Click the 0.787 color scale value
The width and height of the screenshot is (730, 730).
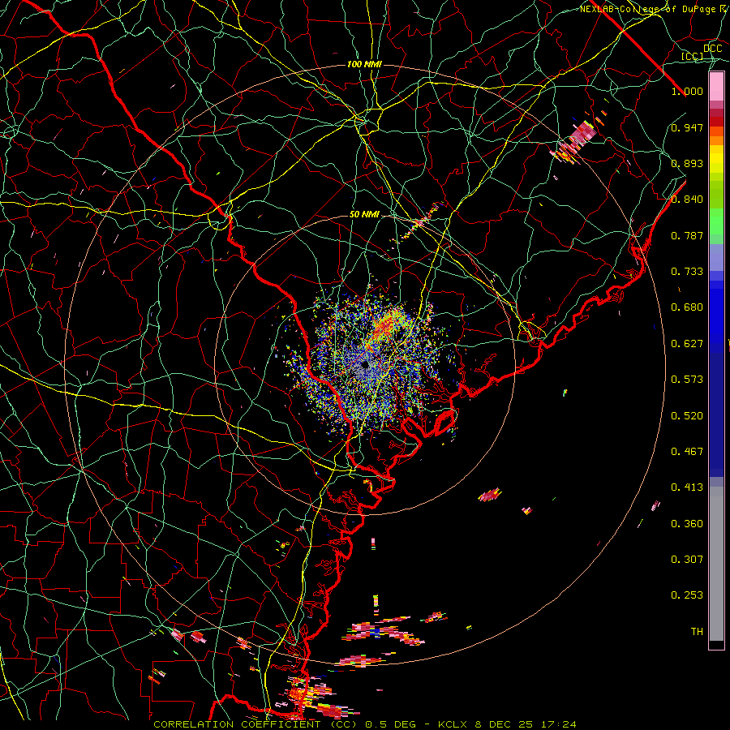click(x=687, y=235)
